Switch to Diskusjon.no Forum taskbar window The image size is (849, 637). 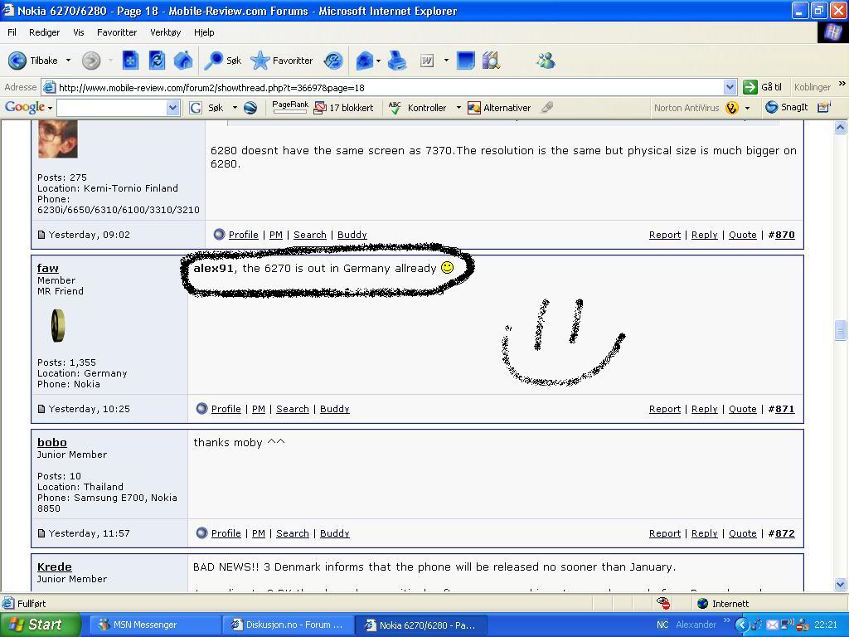tap(288, 625)
